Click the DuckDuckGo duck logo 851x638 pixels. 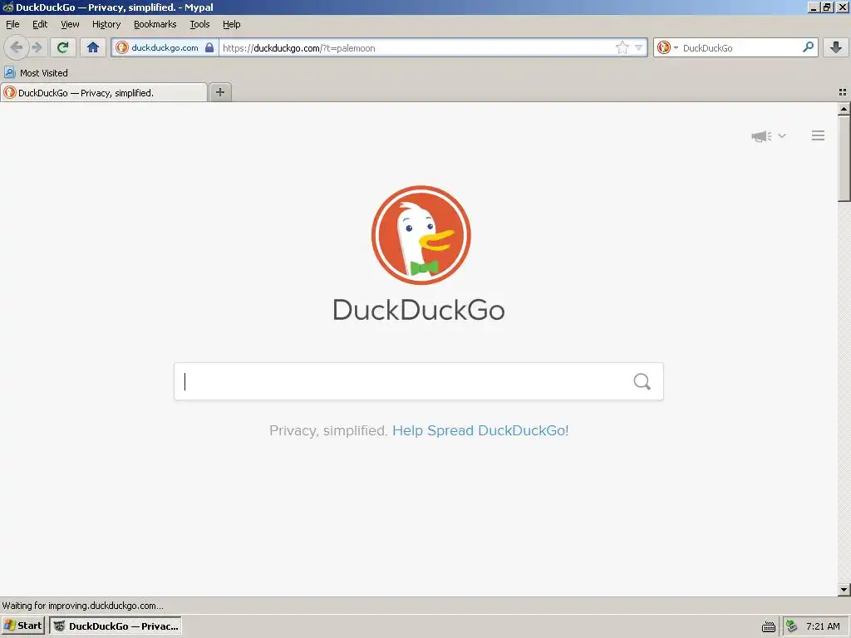tap(421, 235)
